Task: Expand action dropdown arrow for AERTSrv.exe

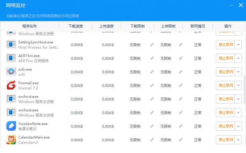Action: point(238,58)
